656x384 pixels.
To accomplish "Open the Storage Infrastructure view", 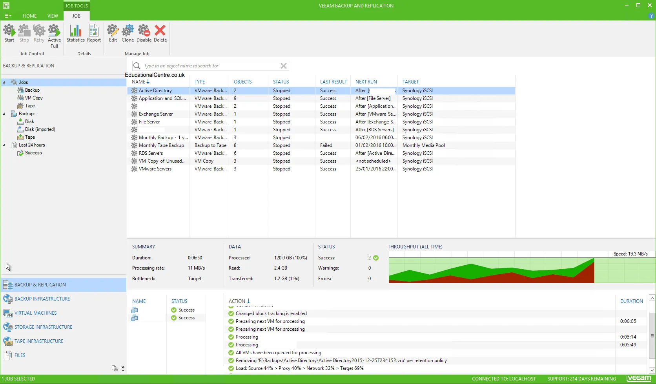I will tap(64, 327).
